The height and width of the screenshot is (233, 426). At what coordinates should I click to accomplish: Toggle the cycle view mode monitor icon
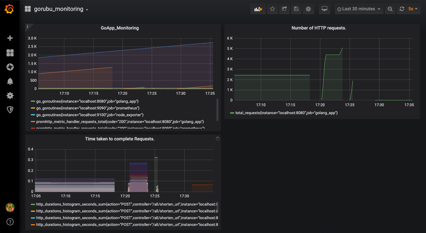point(325,9)
